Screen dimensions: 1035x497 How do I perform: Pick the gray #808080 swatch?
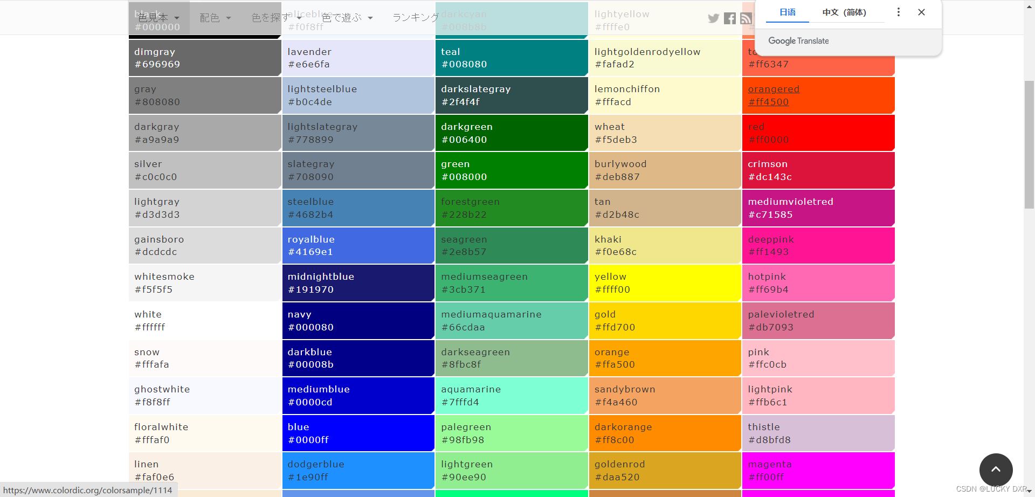pos(205,95)
